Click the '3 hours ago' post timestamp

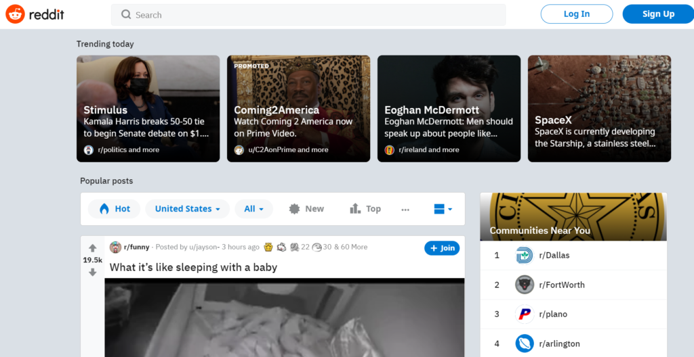click(241, 247)
